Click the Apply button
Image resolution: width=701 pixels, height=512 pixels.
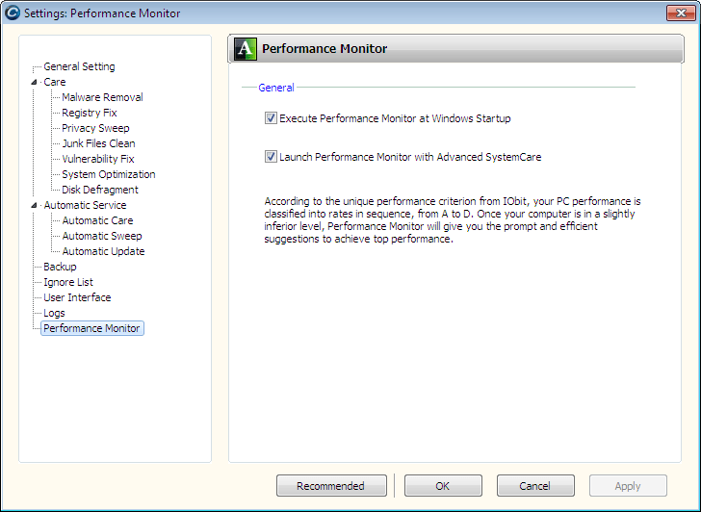(628, 486)
